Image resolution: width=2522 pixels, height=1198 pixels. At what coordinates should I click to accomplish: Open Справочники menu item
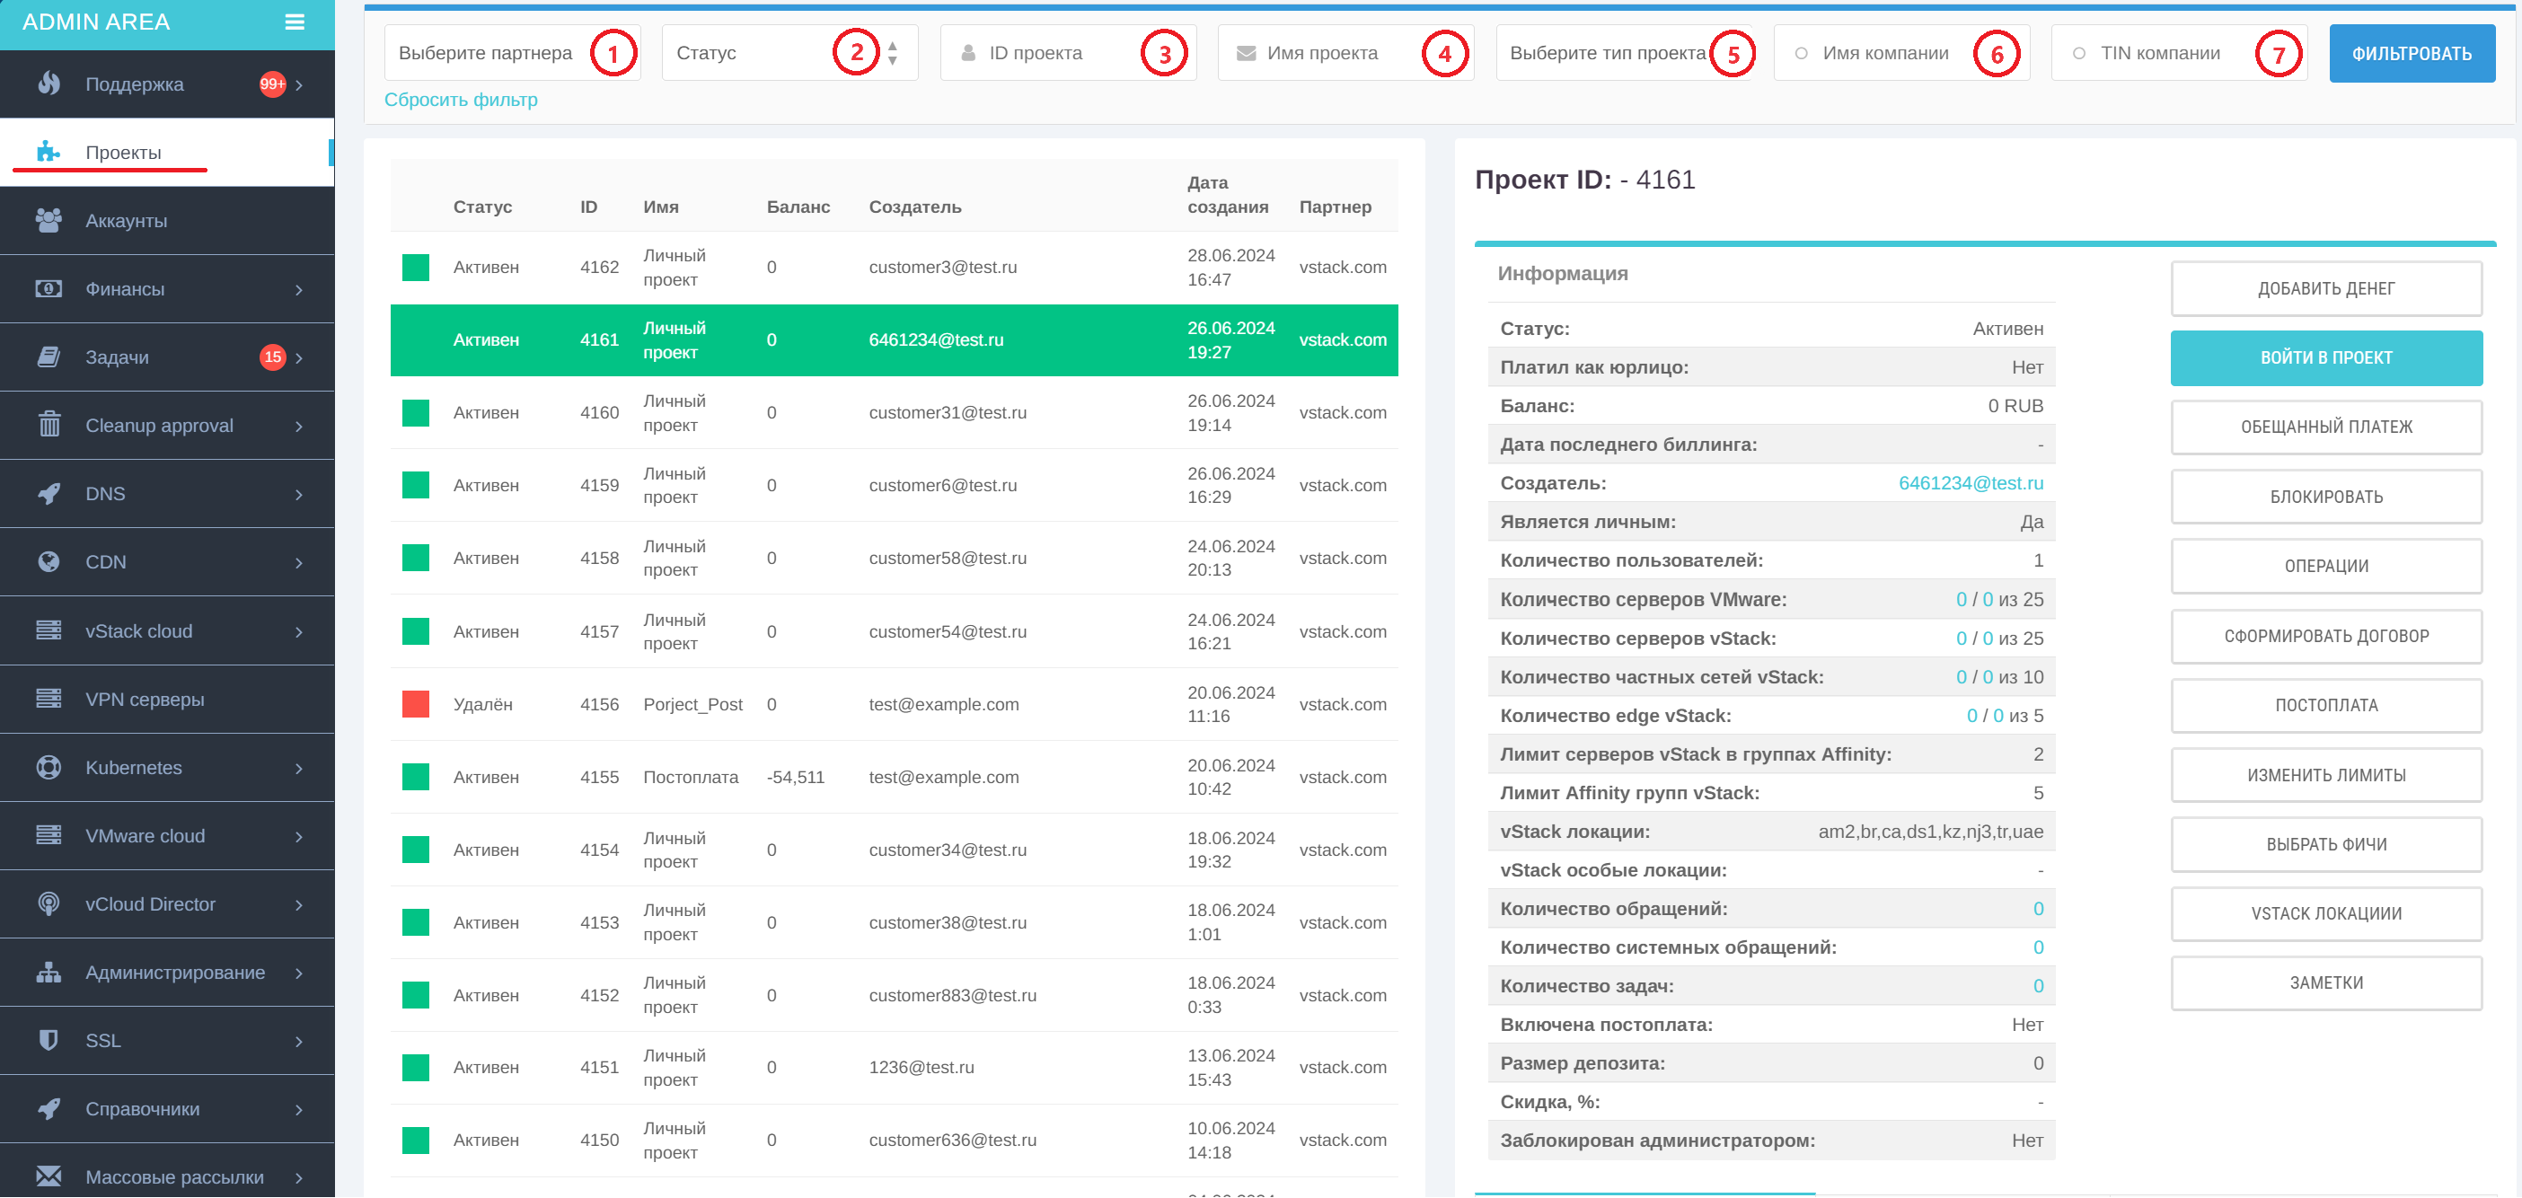(x=166, y=1109)
